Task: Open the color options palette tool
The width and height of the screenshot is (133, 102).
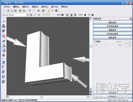Action: tap(4, 26)
